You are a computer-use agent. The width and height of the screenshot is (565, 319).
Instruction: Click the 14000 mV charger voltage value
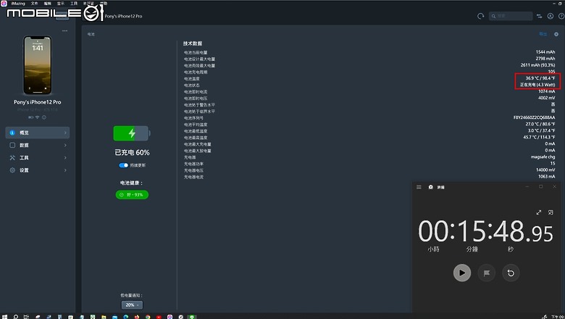tap(545, 170)
